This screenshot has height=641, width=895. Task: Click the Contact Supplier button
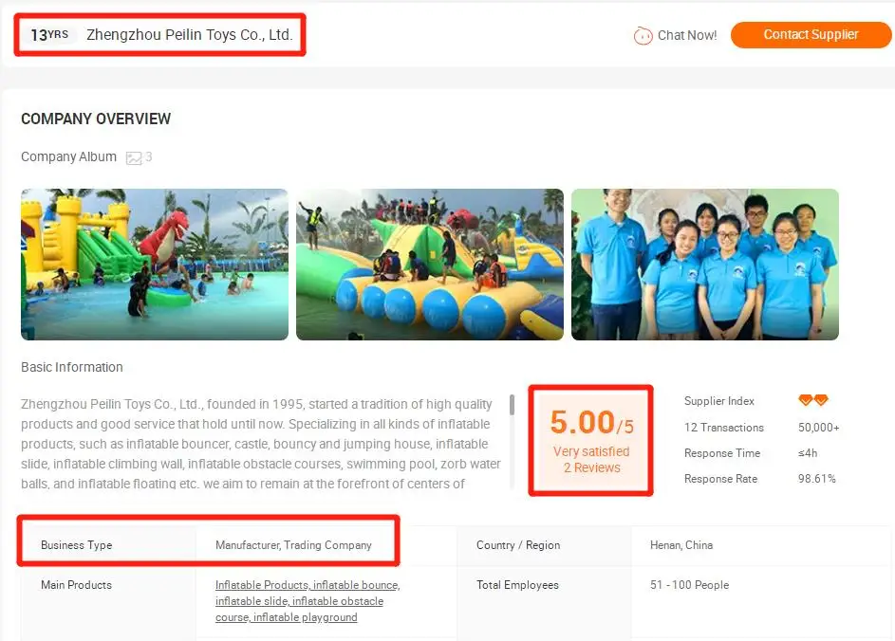[x=811, y=35]
